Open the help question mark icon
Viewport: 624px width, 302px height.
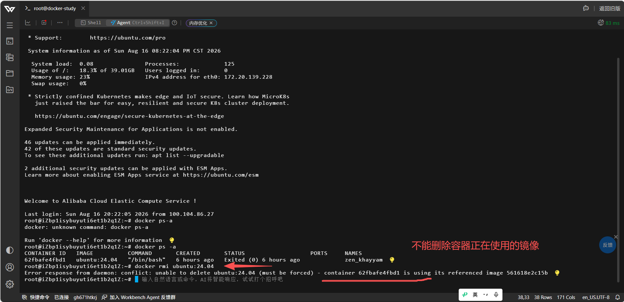point(174,23)
